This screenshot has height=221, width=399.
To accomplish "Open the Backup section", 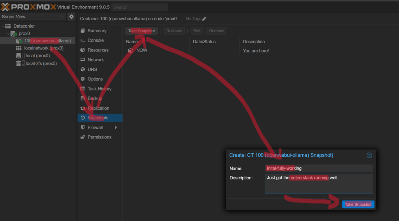I will point(95,98).
